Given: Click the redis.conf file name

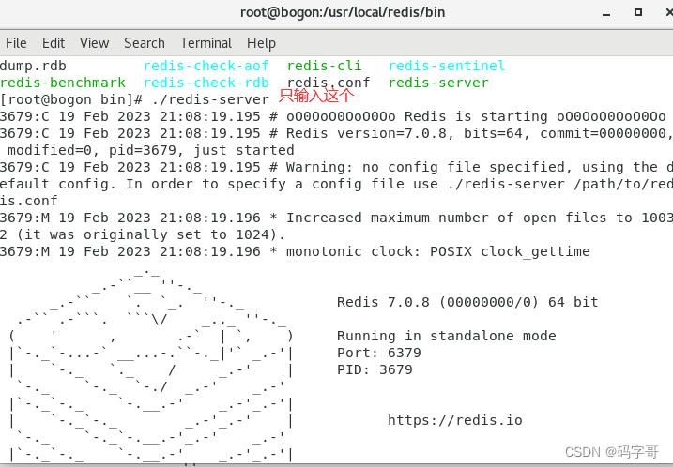Looking at the screenshot, I should pos(329,83).
